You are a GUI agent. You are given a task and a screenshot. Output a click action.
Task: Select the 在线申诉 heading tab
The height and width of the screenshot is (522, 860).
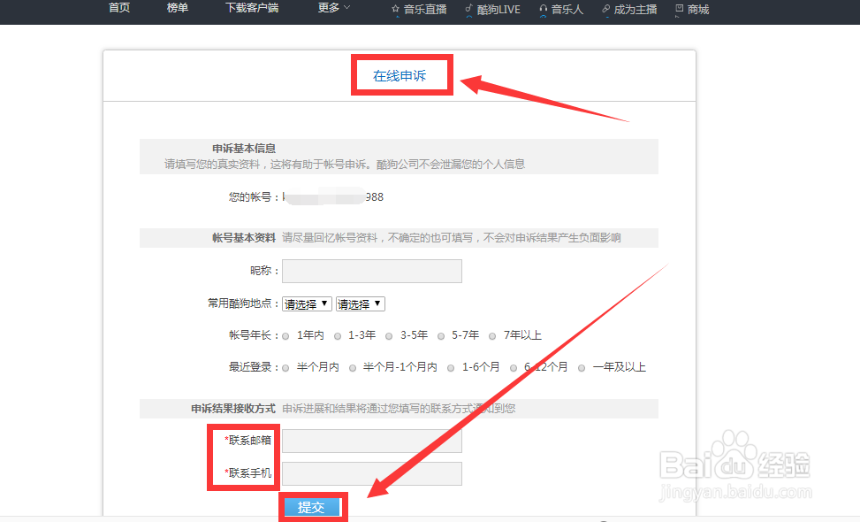click(400, 76)
